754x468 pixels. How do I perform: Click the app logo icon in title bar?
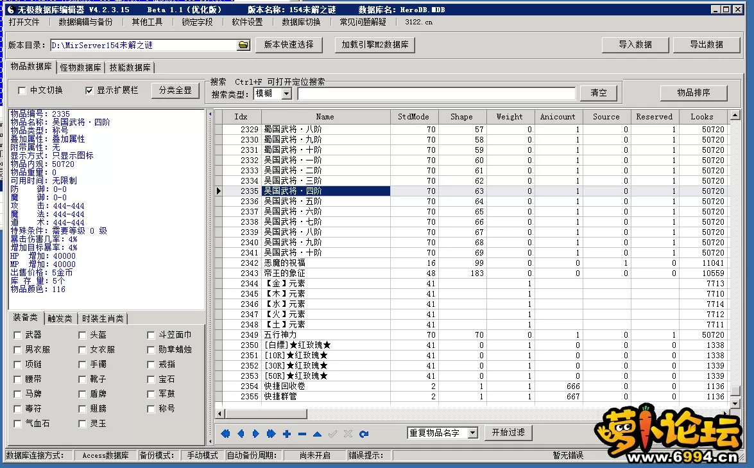point(10,9)
